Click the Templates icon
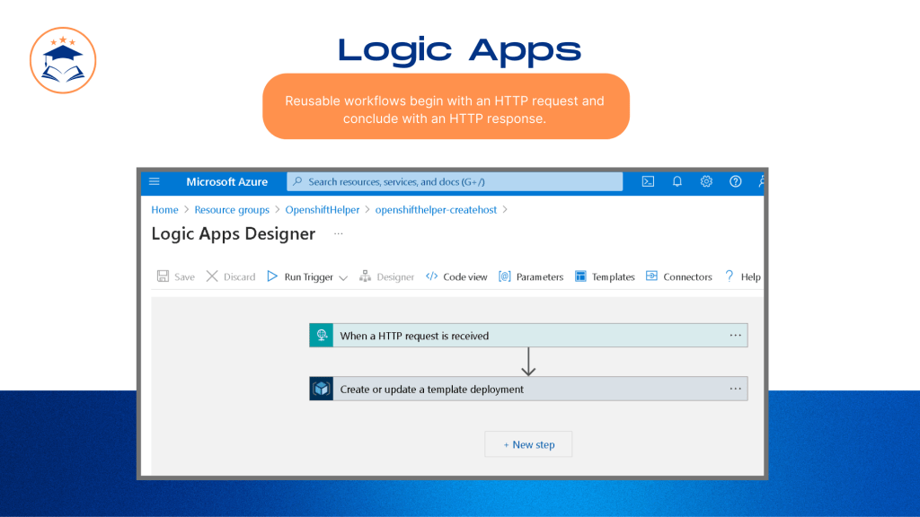Screen dimensions: 920x517 580,276
